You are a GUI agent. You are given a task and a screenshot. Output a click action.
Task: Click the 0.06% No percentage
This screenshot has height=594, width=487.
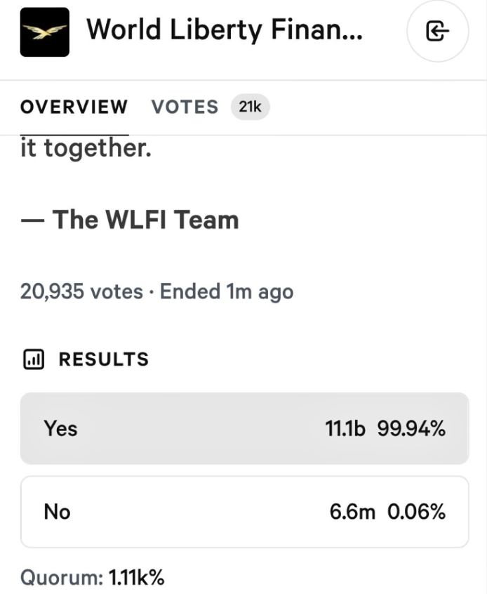point(416,512)
